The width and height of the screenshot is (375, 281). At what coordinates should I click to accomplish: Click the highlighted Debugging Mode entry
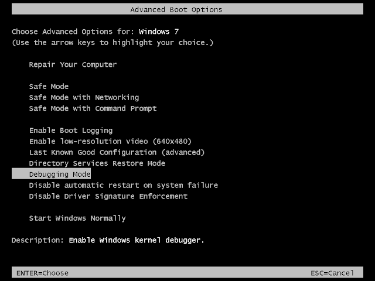coord(51,174)
